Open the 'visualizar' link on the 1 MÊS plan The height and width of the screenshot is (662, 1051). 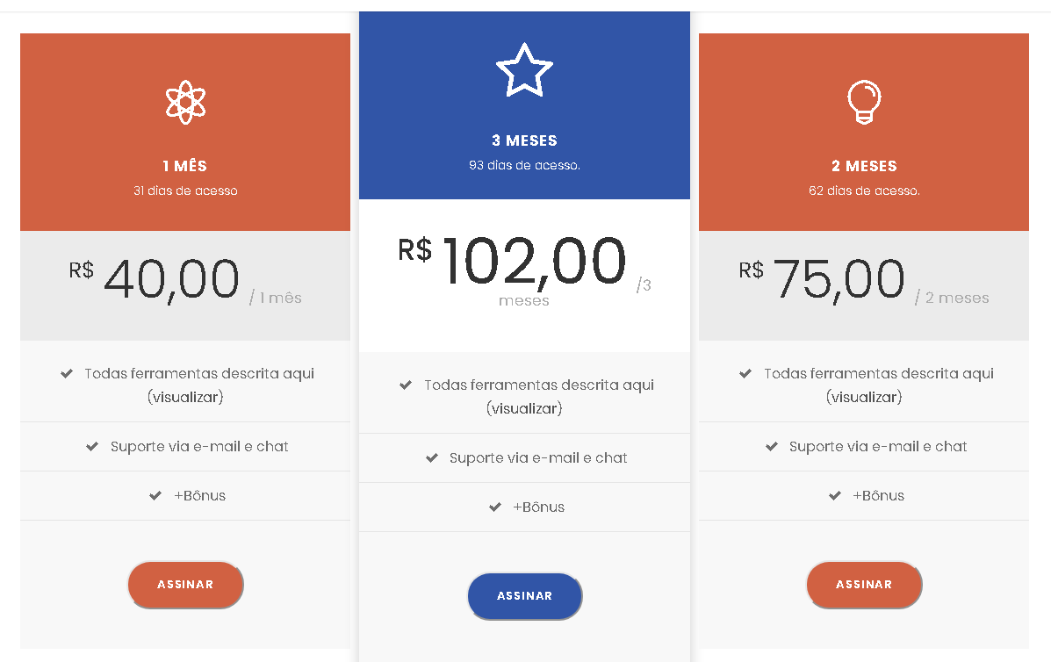point(185,396)
